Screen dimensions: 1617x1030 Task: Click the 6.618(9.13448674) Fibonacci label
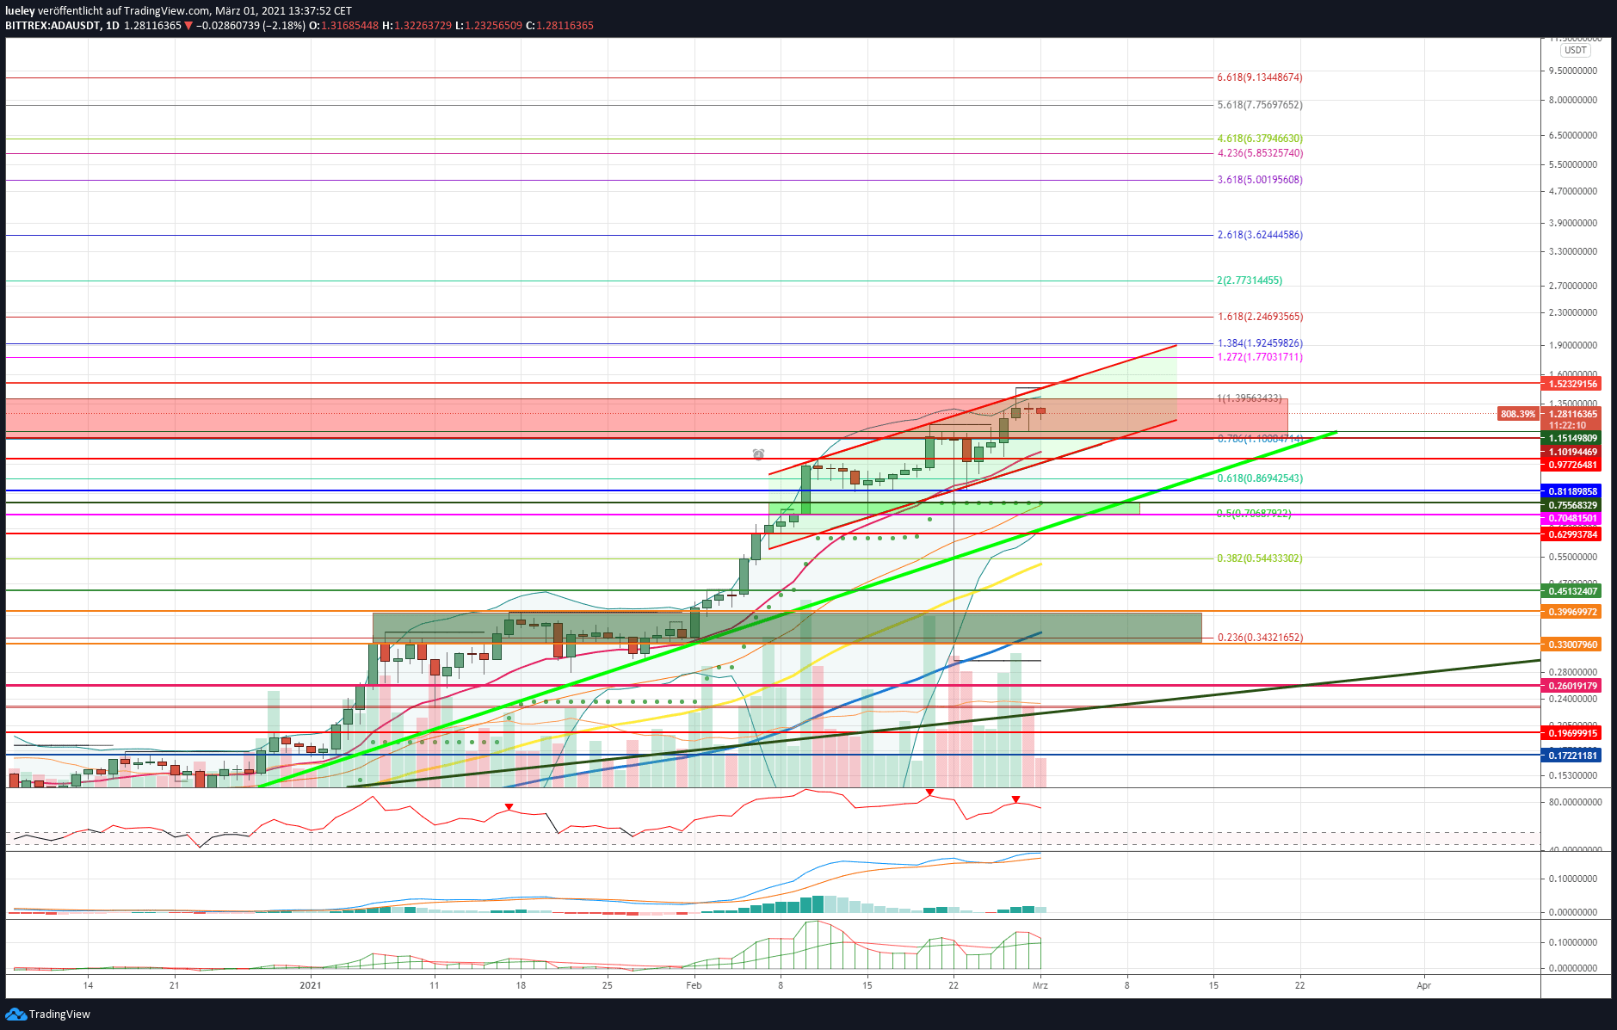[x=1260, y=77]
